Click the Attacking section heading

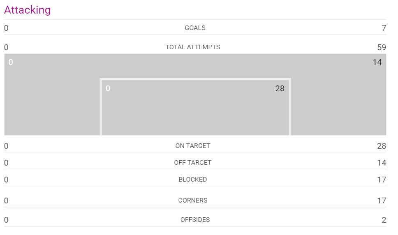[28, 10]
